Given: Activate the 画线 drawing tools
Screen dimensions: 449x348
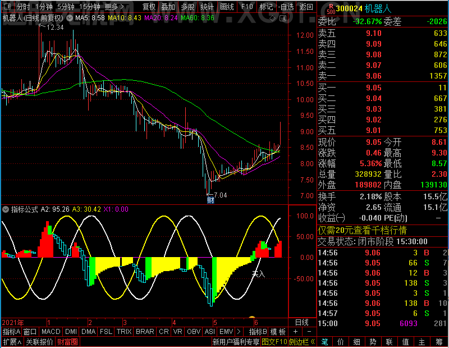Looking at the screenshot, I should coord(227,7).
